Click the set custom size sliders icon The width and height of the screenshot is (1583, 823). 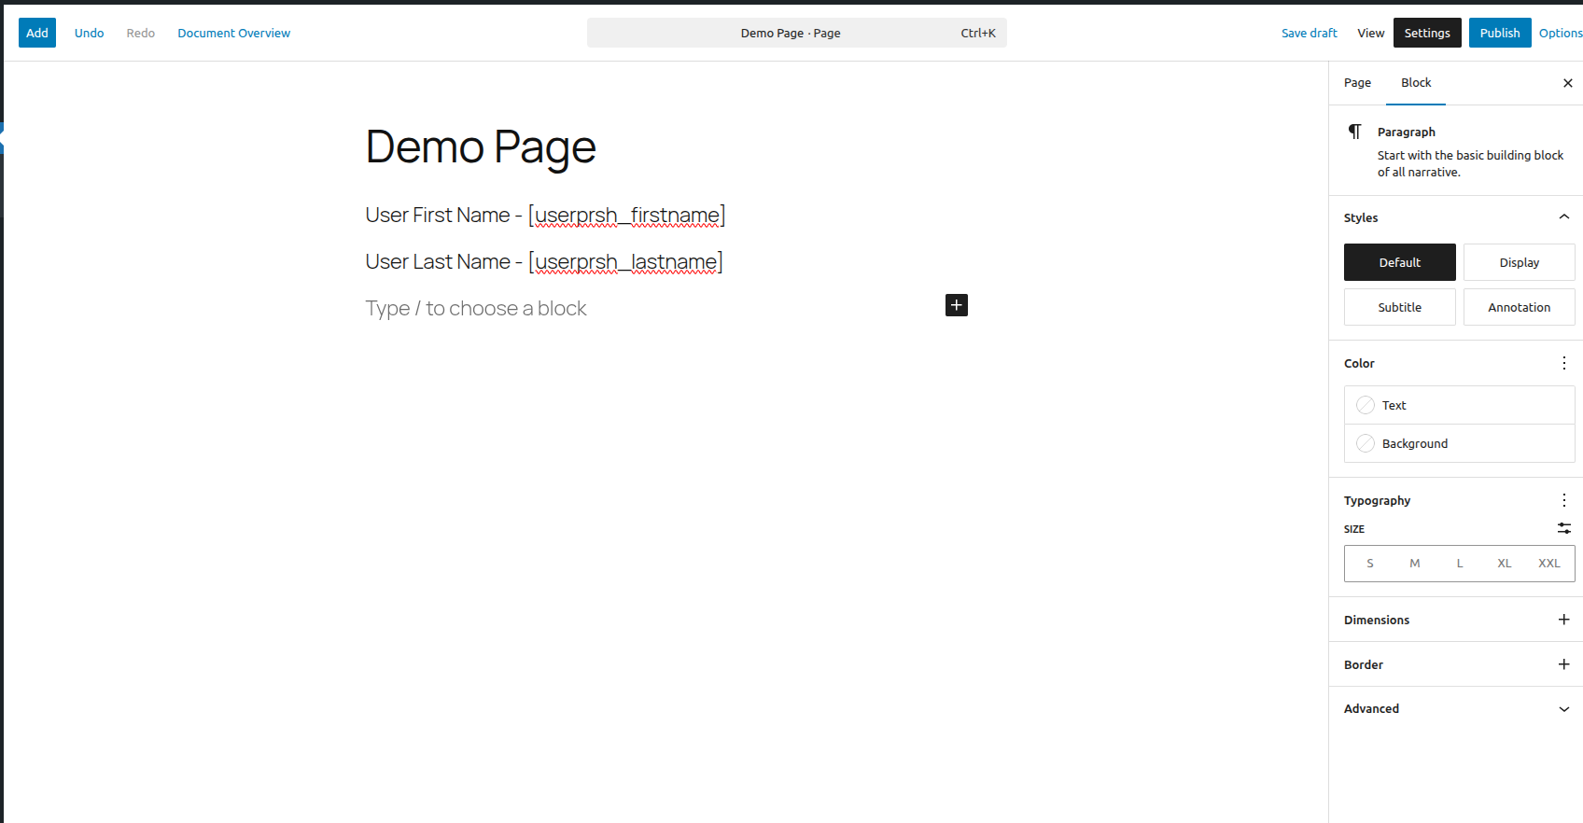click(1563, 528)
